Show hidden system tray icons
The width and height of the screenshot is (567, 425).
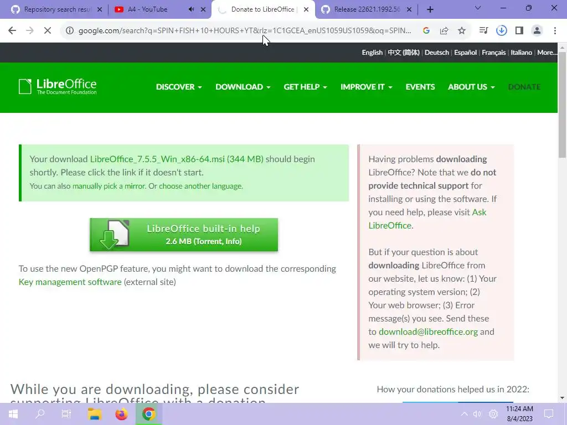pyautogui.click(x=465, y=414)
